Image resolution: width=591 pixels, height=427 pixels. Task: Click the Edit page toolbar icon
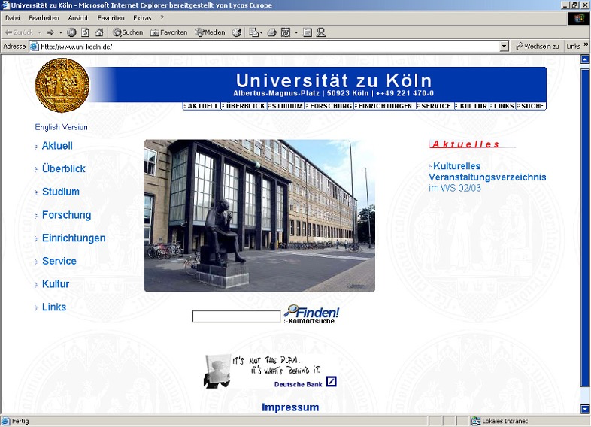click(x=286, y=32)
